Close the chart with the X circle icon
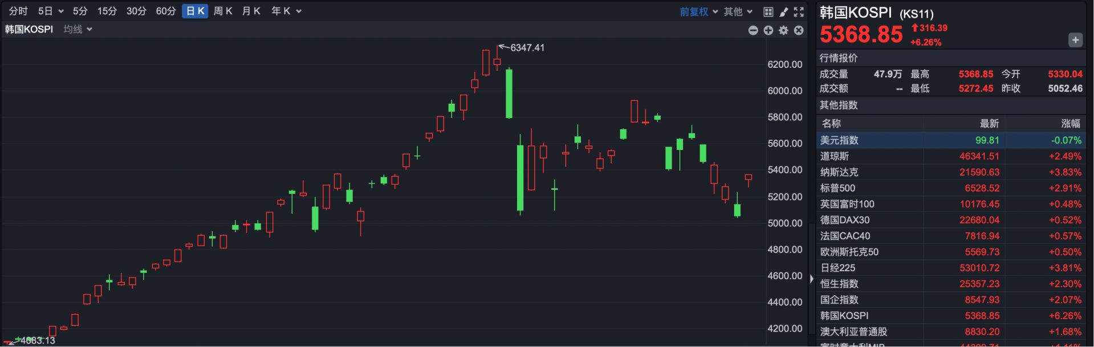 [799, 30]
